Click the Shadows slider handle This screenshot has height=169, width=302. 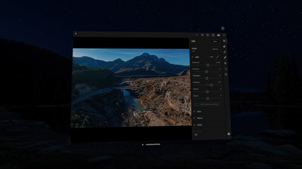click(x=211, y=85)
